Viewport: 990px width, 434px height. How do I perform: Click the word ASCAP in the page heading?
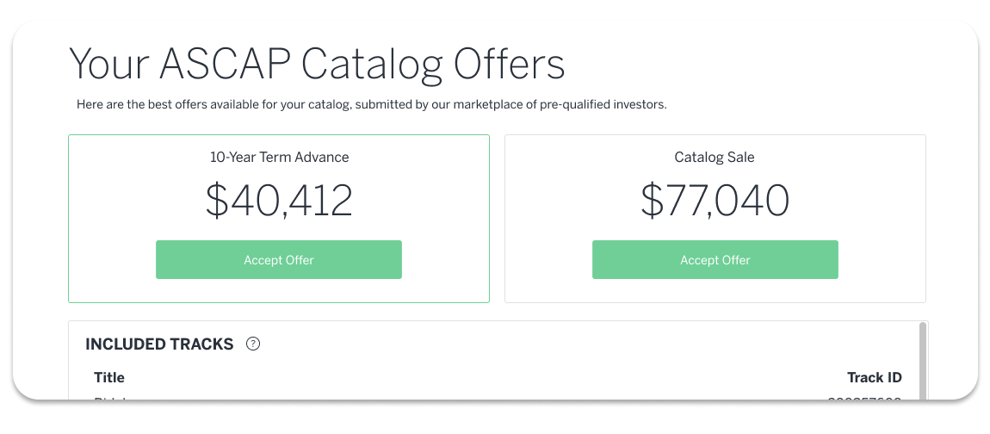coord(225,63)
